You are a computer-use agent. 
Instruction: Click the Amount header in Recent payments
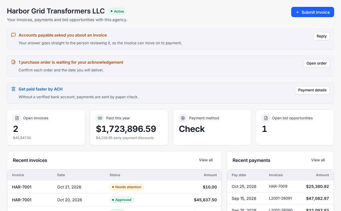click(x=322, y=175)
